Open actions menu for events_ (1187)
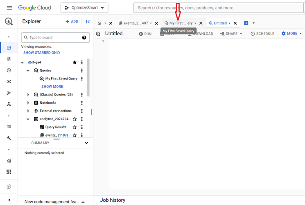 click(82, 135)
